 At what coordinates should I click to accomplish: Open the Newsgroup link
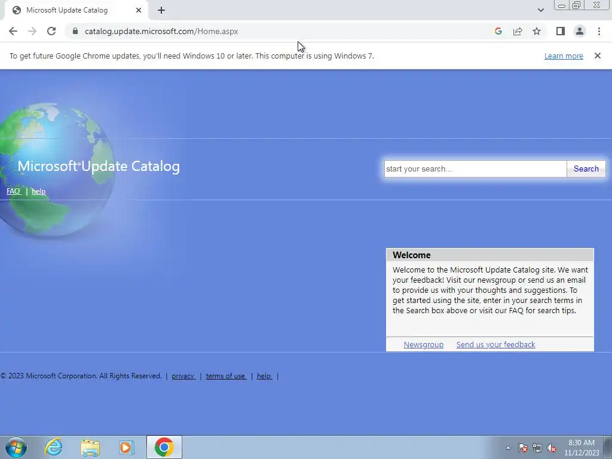pyautogui.click(x=423, y=345)
